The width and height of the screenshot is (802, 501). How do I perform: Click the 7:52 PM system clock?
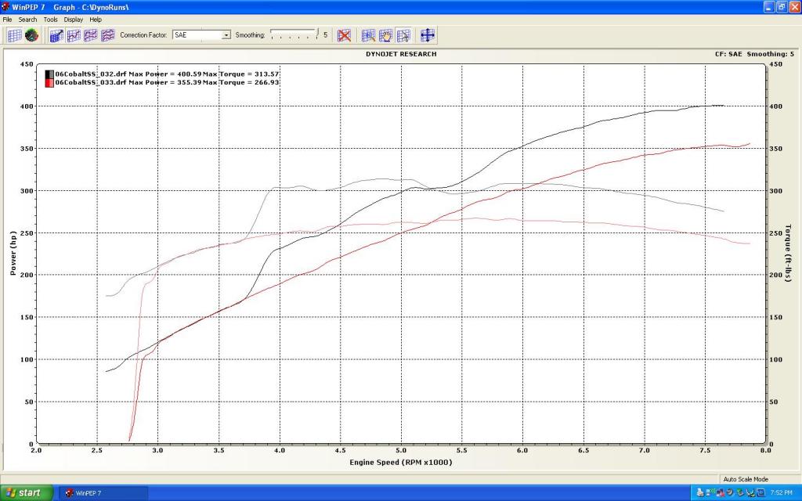click(782, 493)
